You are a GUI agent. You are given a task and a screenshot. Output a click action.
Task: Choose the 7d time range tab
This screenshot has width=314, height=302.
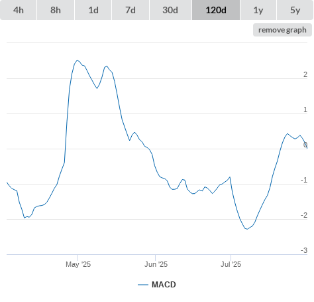click(131, 10)
